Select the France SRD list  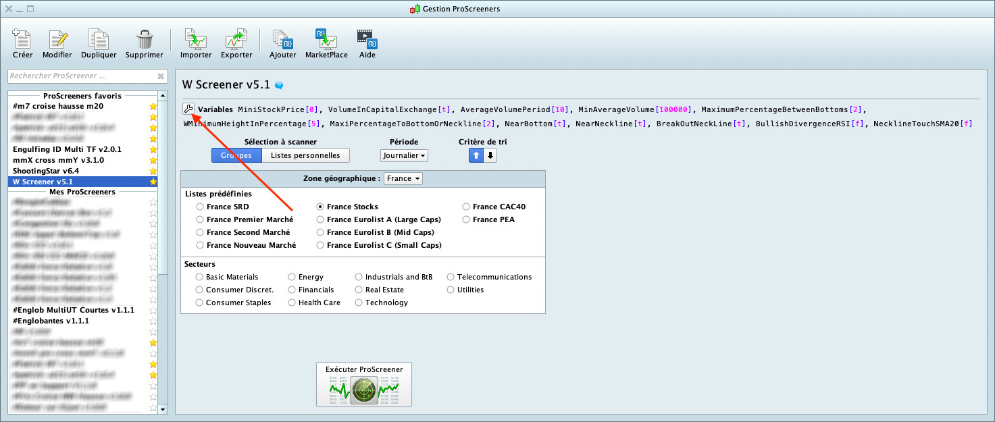pyautogui.click(x=199, y=207)
